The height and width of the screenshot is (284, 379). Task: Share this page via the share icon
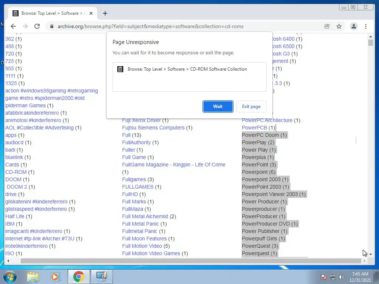(x=327, y=26)
